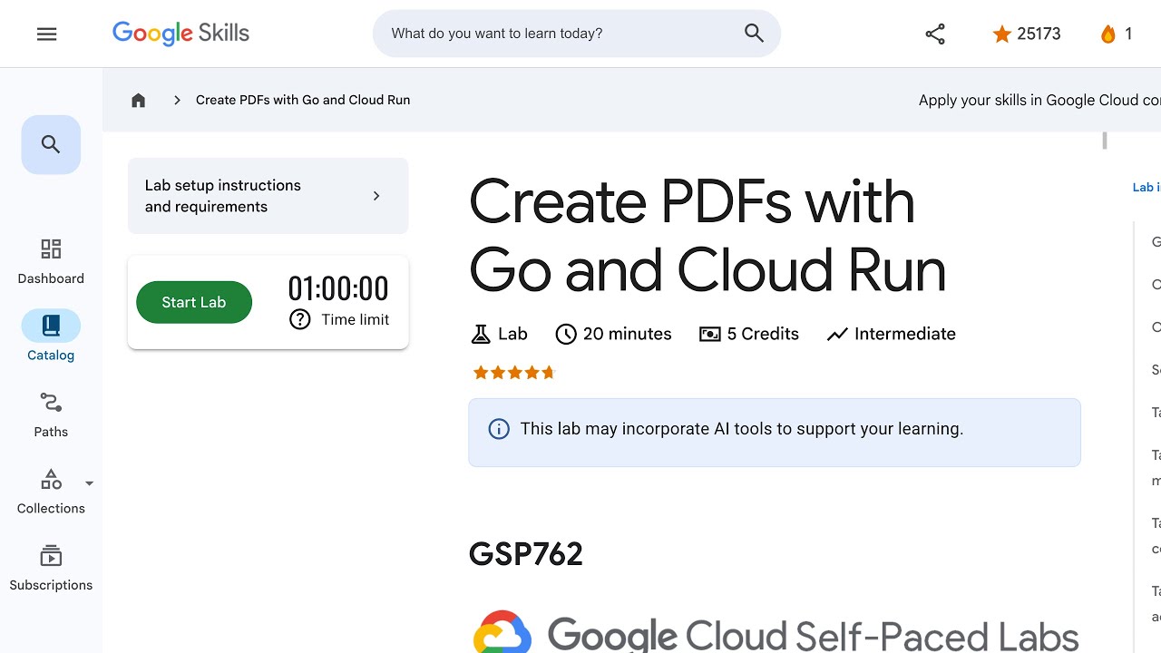
Task: Click the 01:00:00 timer text
Action: click(x=338, y=288)
